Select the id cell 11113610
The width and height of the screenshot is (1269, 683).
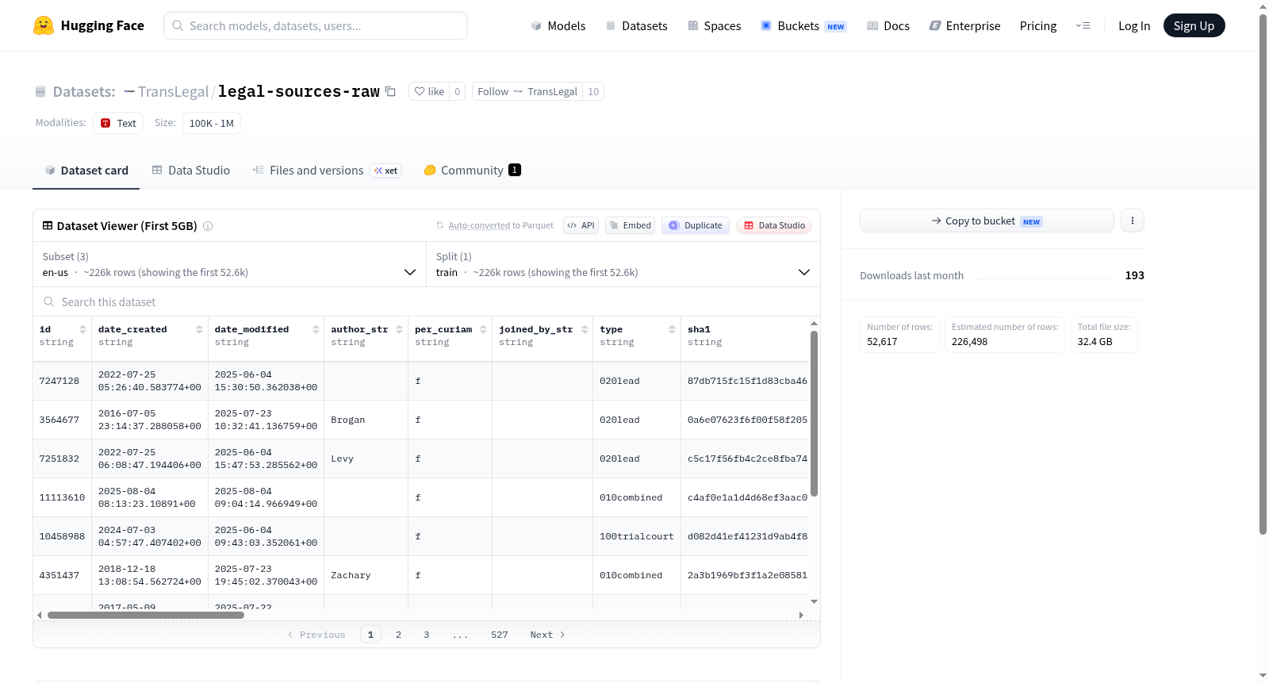(x=62, y=497)
